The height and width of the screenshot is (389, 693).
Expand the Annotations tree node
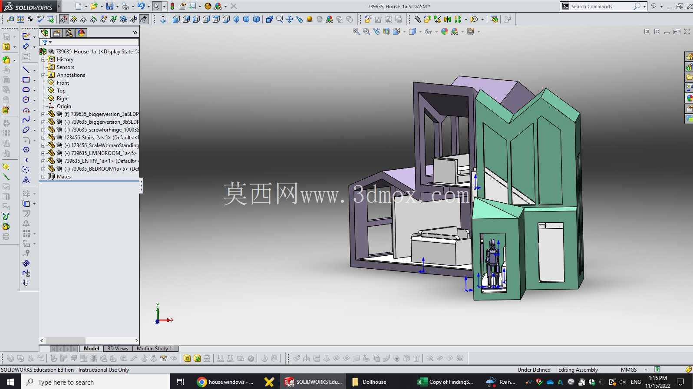pyautogui.click(x=43, y=75)
